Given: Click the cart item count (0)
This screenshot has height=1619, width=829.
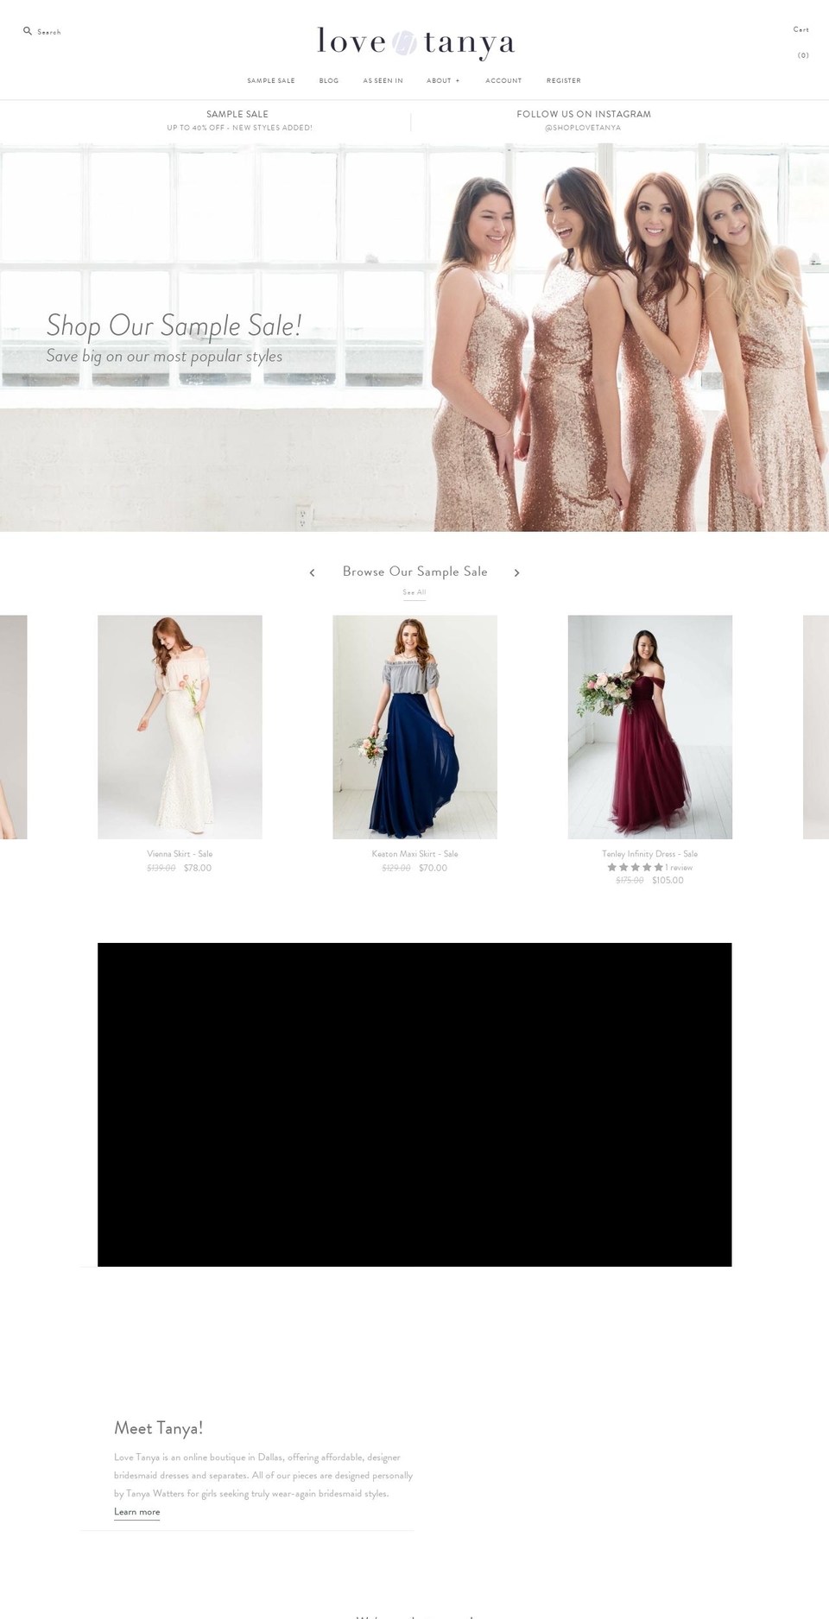Looking at the screenshot, I should 803,55.
